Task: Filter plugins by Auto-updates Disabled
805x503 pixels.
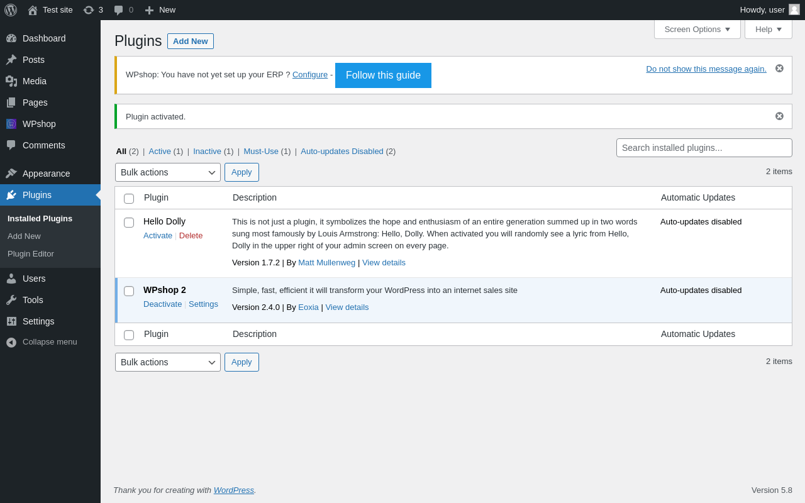Action: (342, 152)
